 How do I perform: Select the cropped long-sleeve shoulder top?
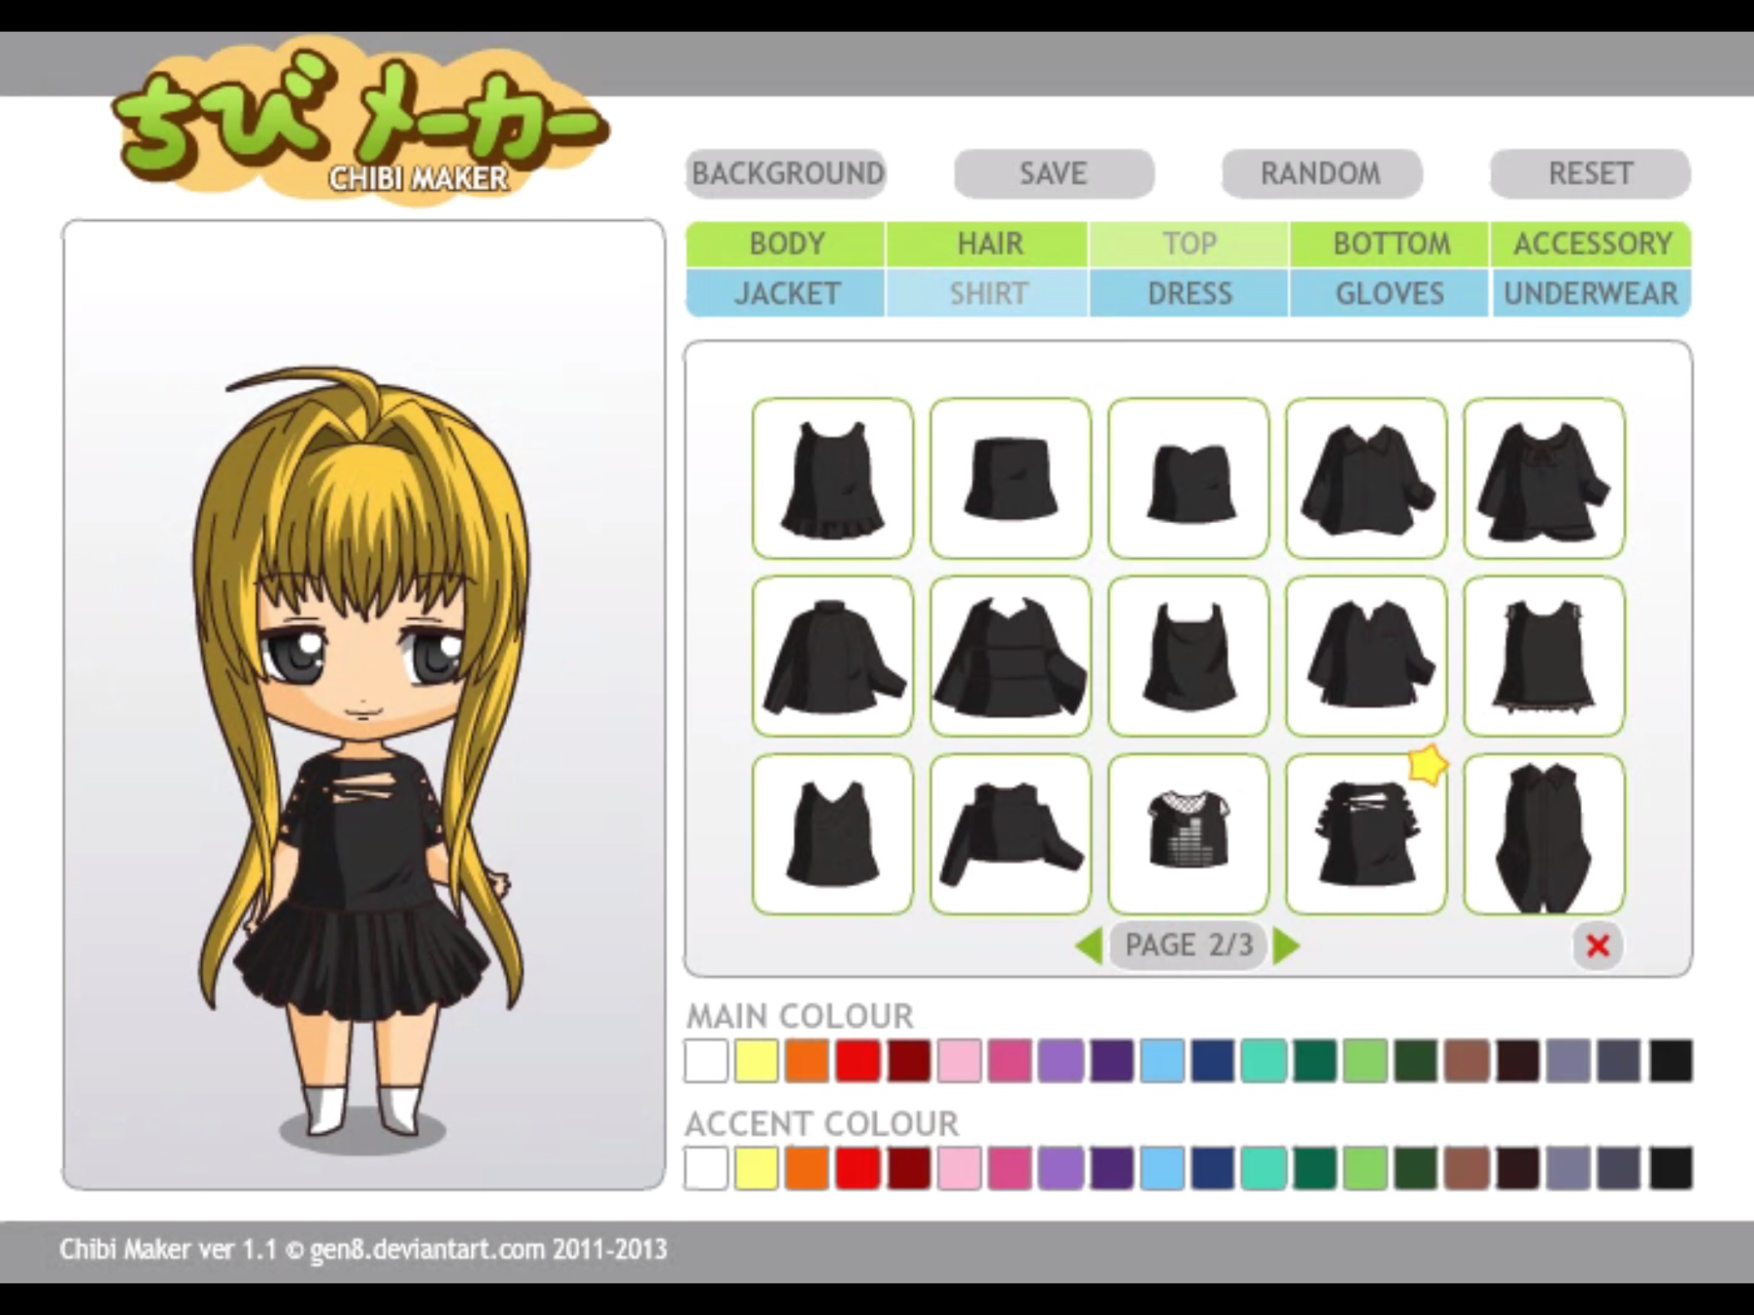(x=1011, y=835)
